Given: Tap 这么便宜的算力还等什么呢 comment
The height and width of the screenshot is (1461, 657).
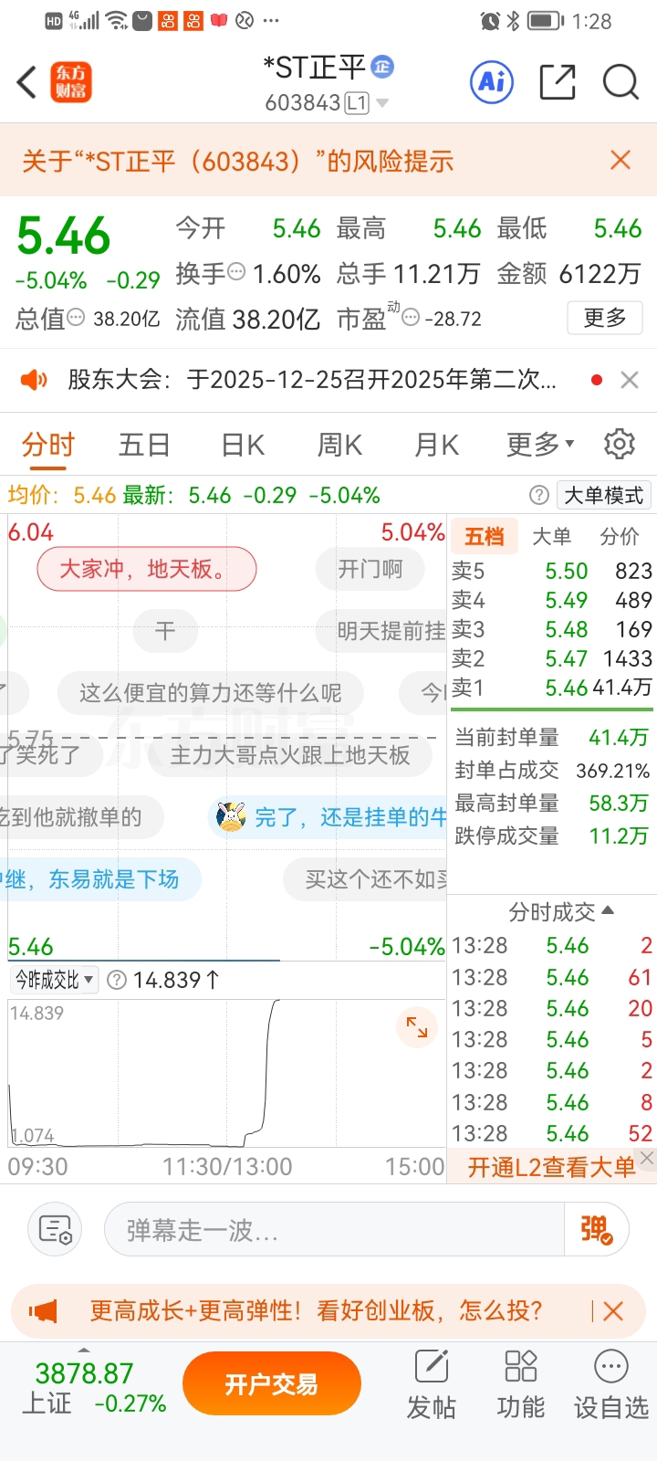Looking at the screenshot, I should [x=210, y=693].
